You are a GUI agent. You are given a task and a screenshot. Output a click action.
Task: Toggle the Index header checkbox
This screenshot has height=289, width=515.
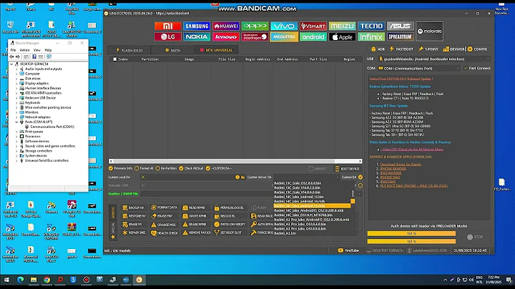(x=114, y=59)
